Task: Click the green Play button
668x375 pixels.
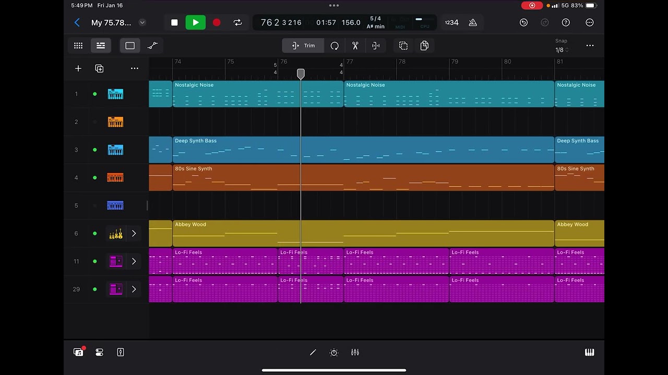Action: tap(196, 22)
